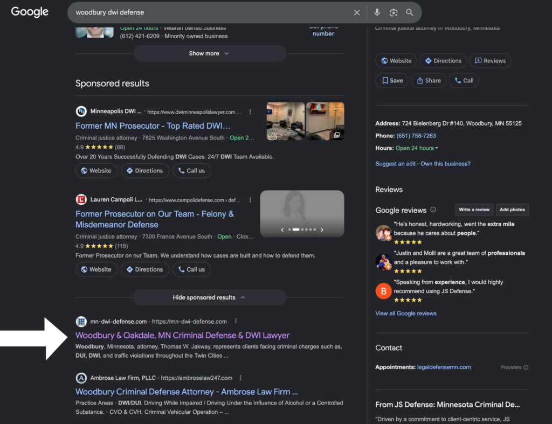Collapse with Hide sponsored results button

pyautogui.click(x=209, y=298)
